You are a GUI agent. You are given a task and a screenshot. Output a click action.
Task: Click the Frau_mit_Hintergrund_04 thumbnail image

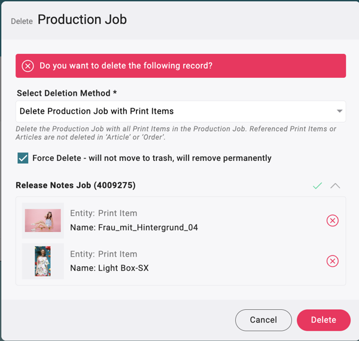[x=42, y=221]
